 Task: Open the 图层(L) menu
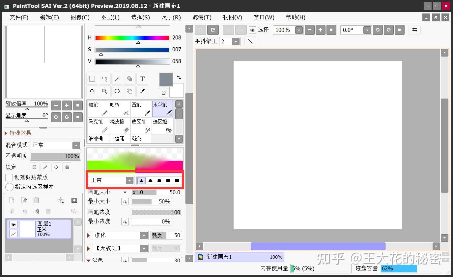coord(110,17)
